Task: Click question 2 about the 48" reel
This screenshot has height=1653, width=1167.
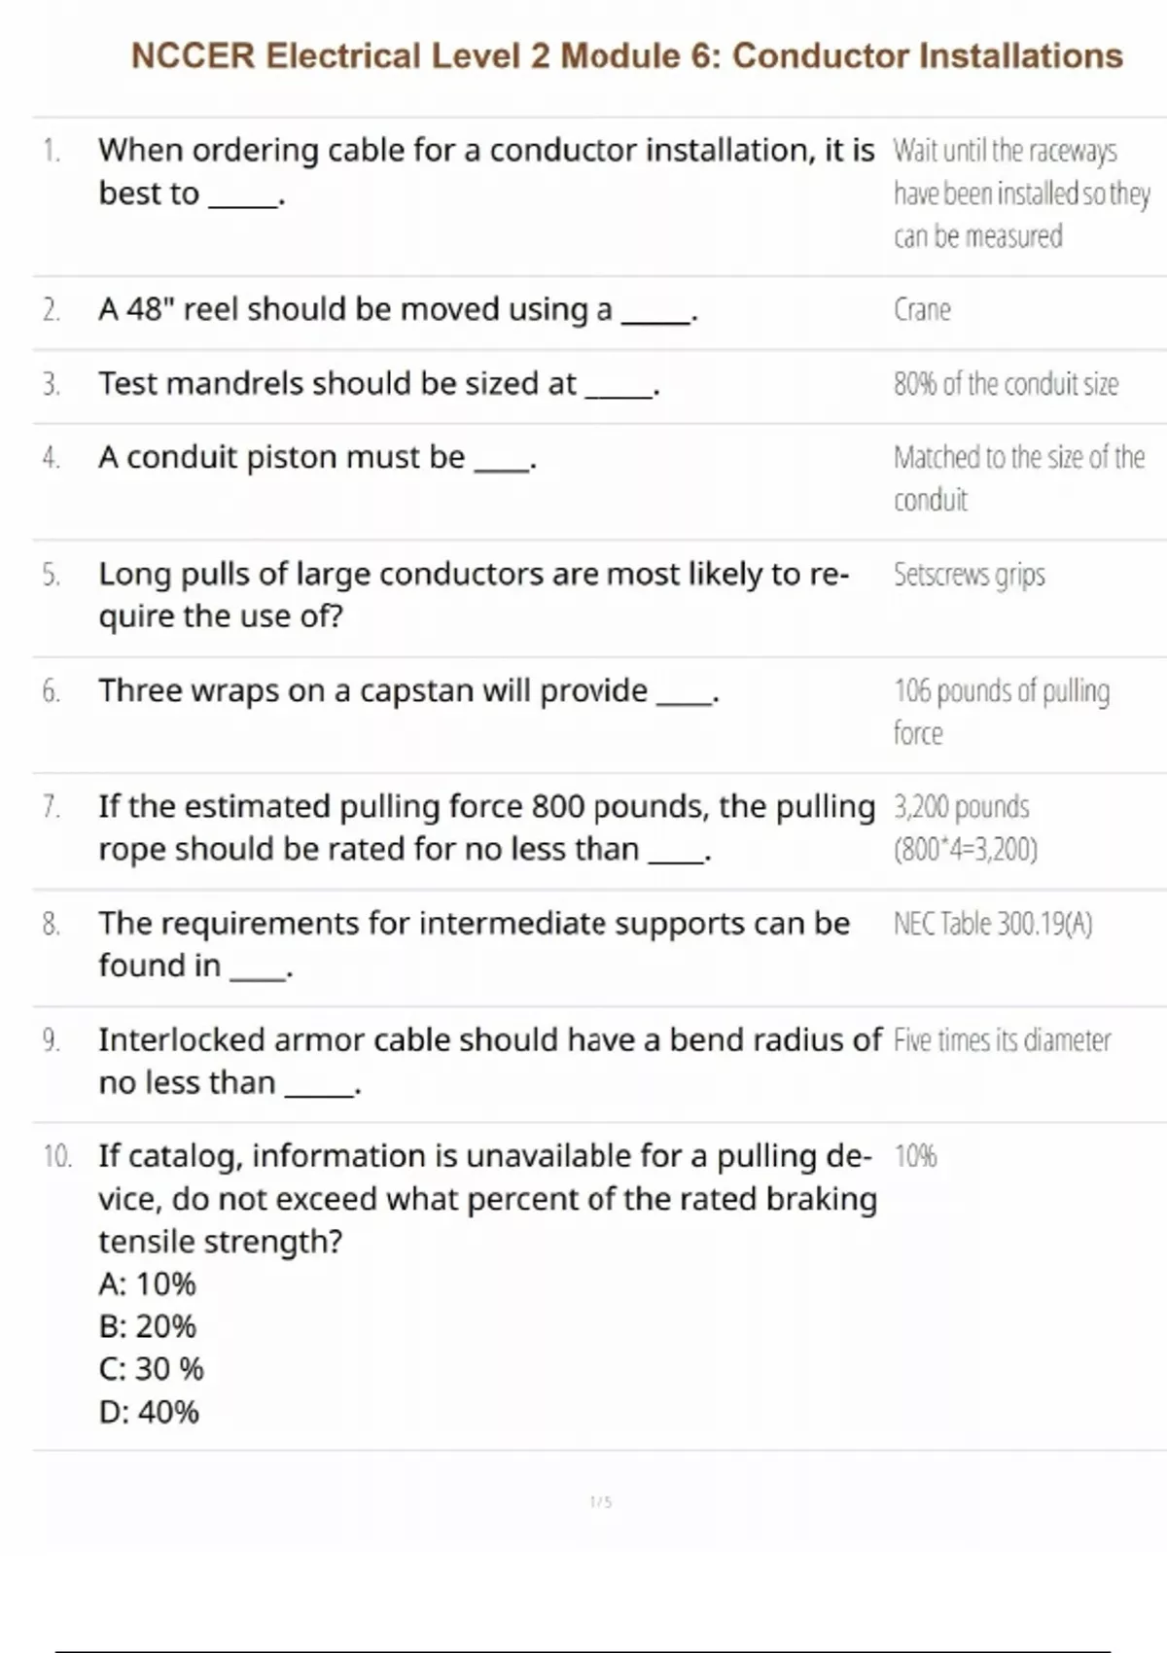Action: pyautogui.click(x=399, y=310)
